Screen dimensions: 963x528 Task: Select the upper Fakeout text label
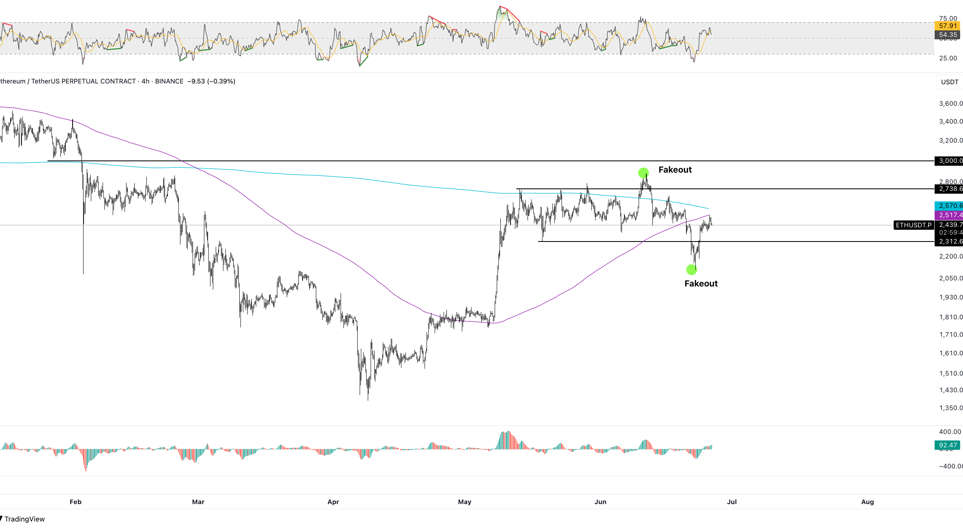tap(675, 170)
